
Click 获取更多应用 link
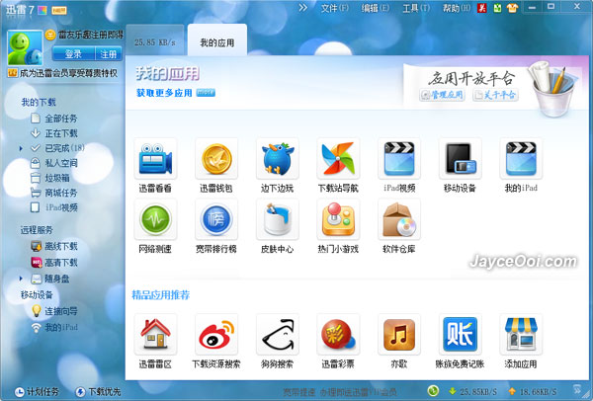(164, 93)
